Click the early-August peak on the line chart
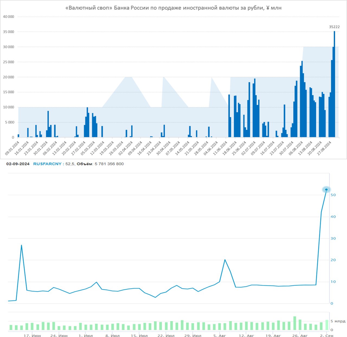 point(225,260)
